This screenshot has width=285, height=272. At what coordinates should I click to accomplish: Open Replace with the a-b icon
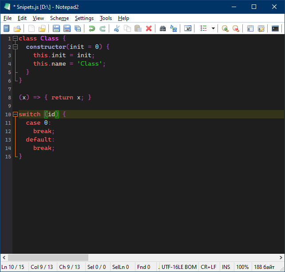click(x=174, y=28)
